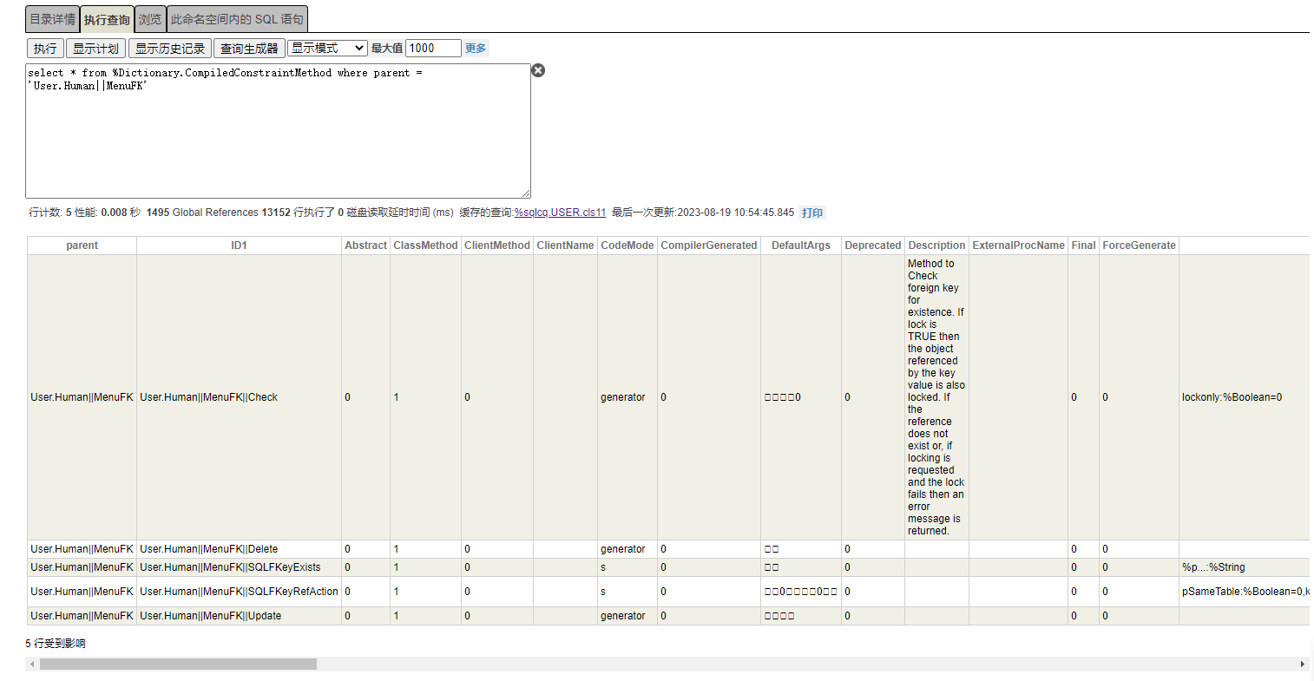Screen dimensions: 1314x681
Task: Click the pSameTable:%Boolean=0 cell
Action: [x=1245, y=592]
